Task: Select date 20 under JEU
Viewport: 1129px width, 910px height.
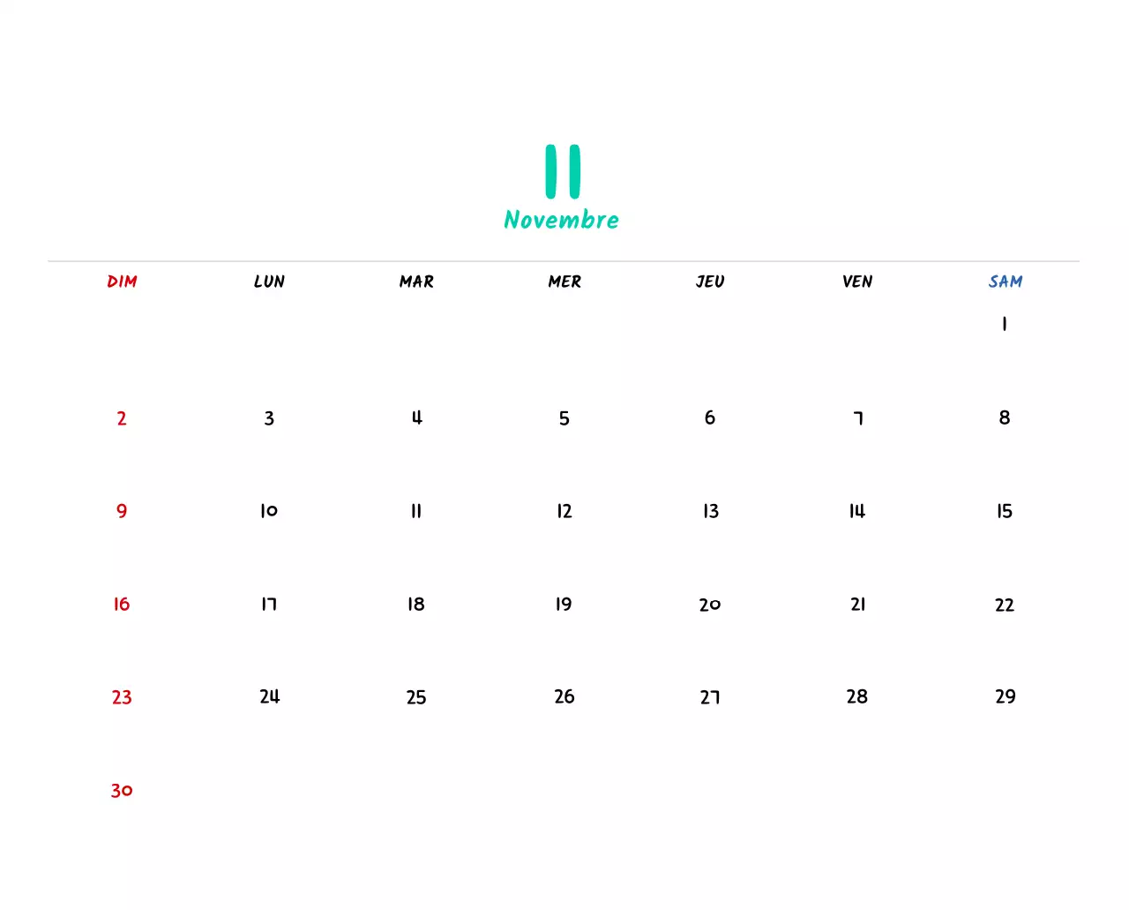Action: pos(710,604)
